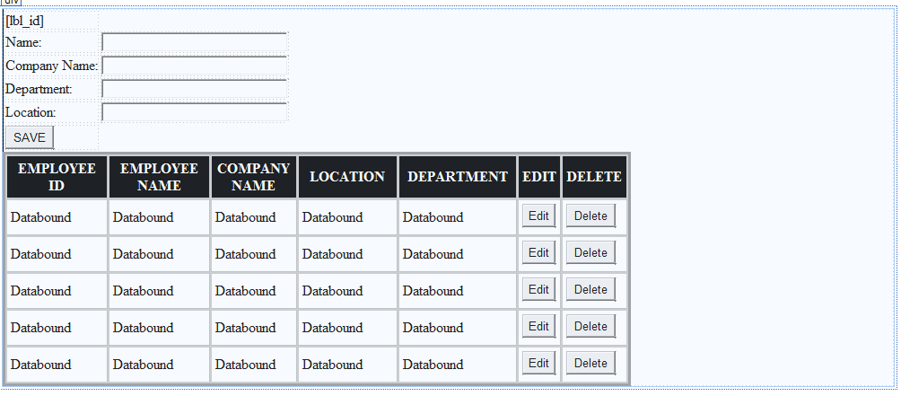Viewport: 901px width, 396px height.
Task: Click Delete button in fourth grid row
Action: tap(590, 327)
